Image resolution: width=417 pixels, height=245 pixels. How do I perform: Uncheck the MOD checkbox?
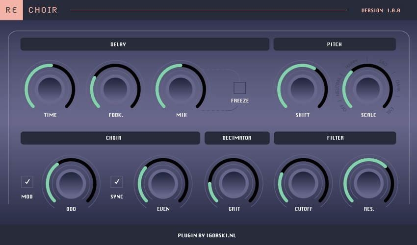[x=27, y=182]
